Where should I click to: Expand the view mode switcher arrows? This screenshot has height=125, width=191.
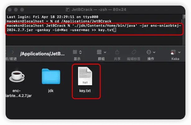pos(80,52)
